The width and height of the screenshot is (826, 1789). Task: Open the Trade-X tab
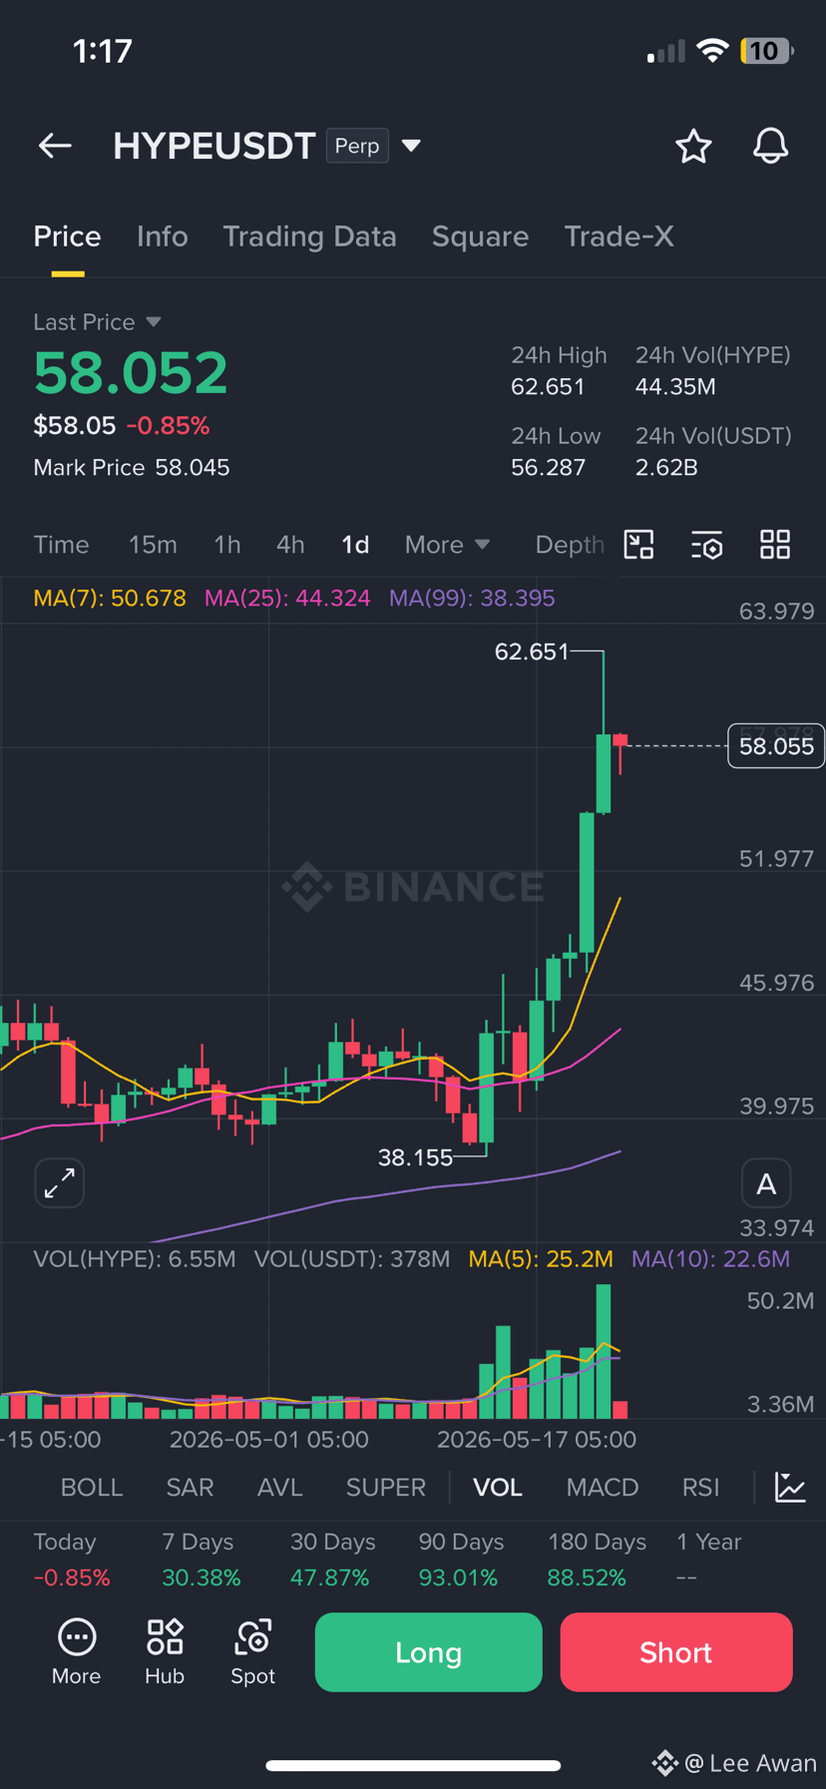(x=619, y=236)
